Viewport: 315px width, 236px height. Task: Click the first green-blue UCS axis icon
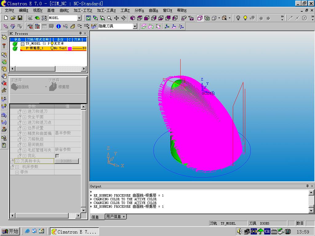(167, 26)
